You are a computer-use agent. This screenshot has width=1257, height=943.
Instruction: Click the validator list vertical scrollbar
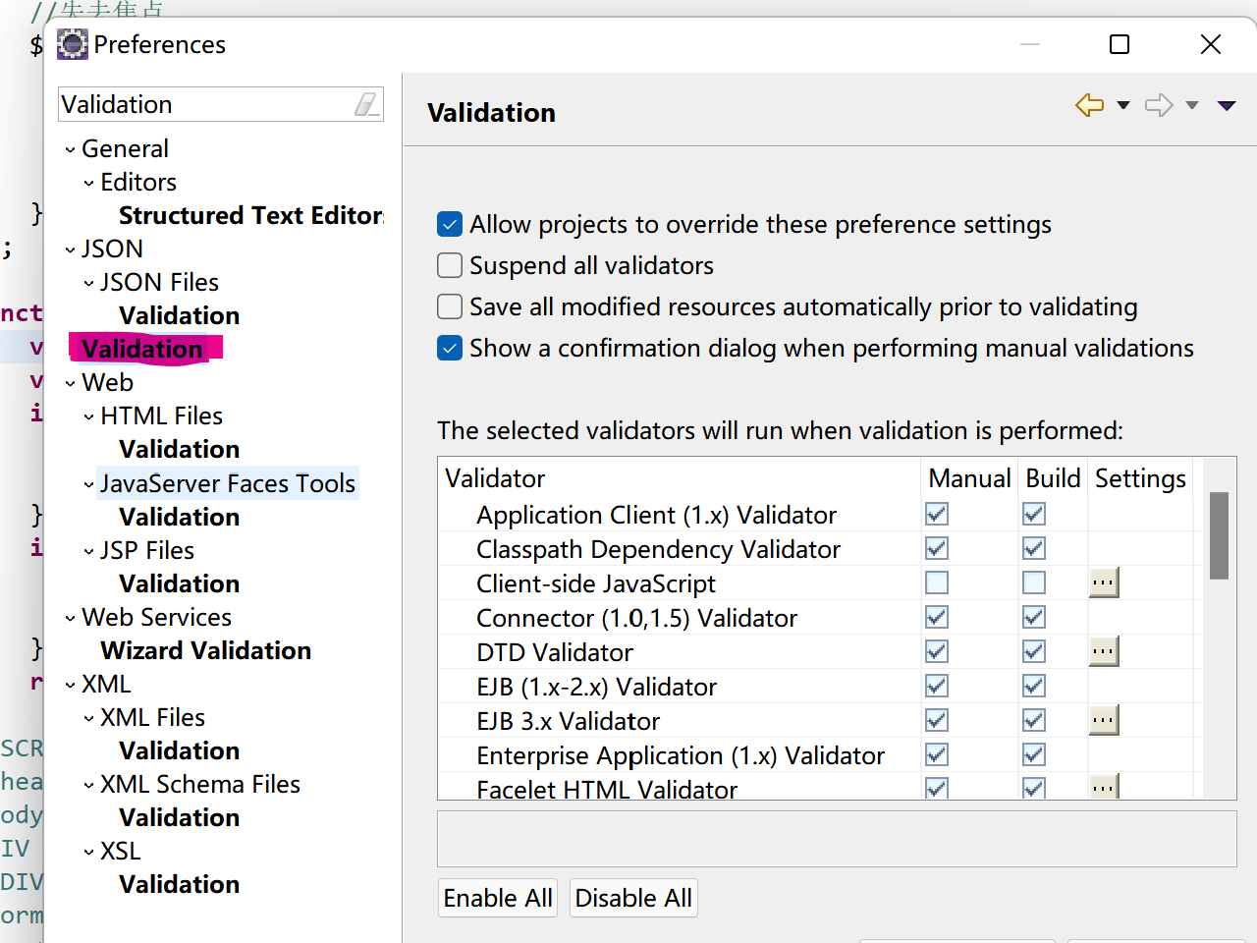1220,535
